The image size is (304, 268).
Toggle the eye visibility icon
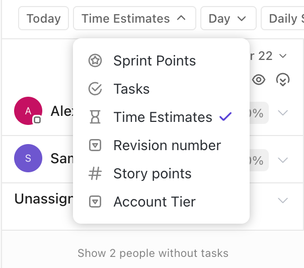(x=259, y=80)
